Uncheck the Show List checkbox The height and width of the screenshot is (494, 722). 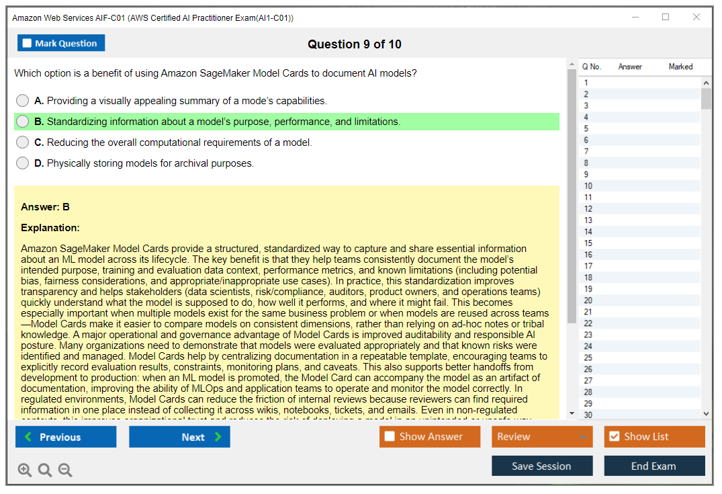tap(614, 437)
